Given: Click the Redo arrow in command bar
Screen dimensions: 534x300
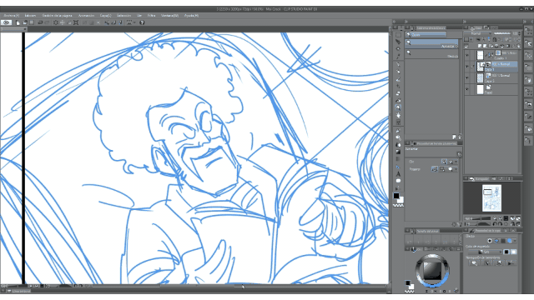Looking at the screenshot, I should (47, 22).
